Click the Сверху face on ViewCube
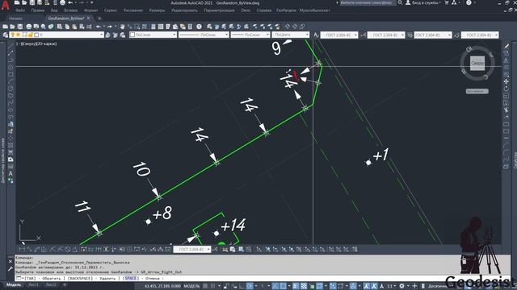This screenshot has height=290, width=517. (477, 63)
